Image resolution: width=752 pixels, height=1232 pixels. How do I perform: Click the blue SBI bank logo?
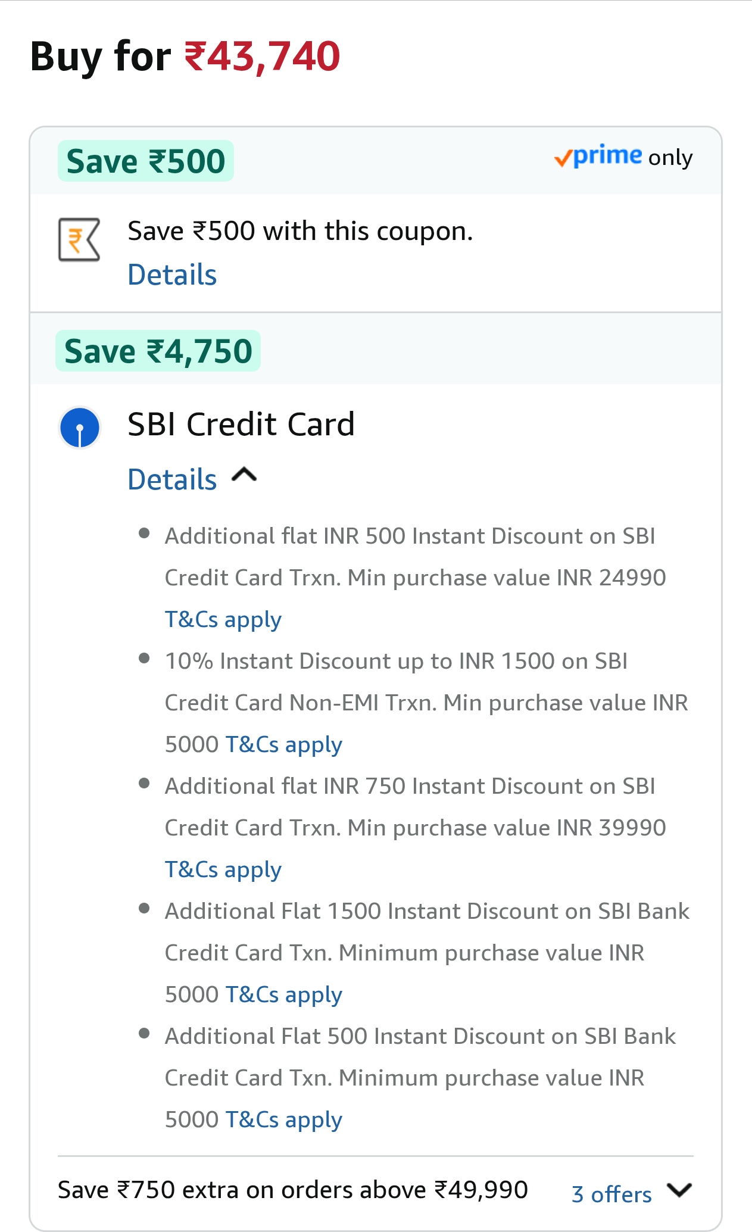tap(80, 428)
